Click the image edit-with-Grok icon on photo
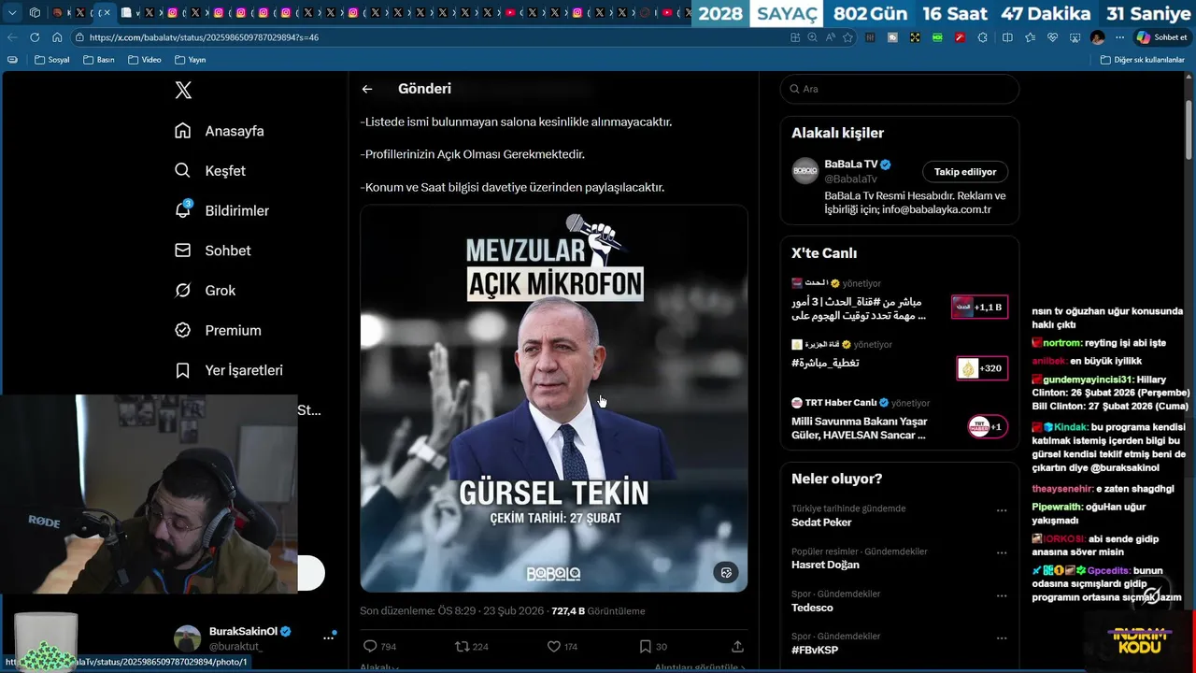 click(726, 572)
